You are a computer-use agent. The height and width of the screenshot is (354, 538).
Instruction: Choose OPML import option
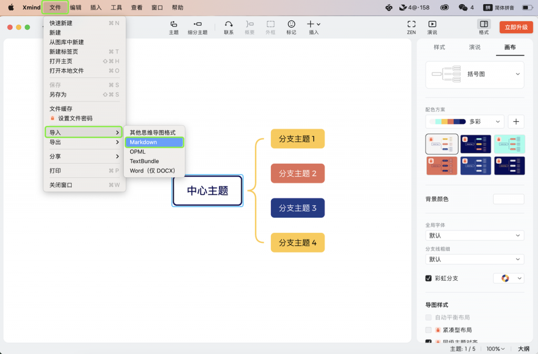coord(154,152)
